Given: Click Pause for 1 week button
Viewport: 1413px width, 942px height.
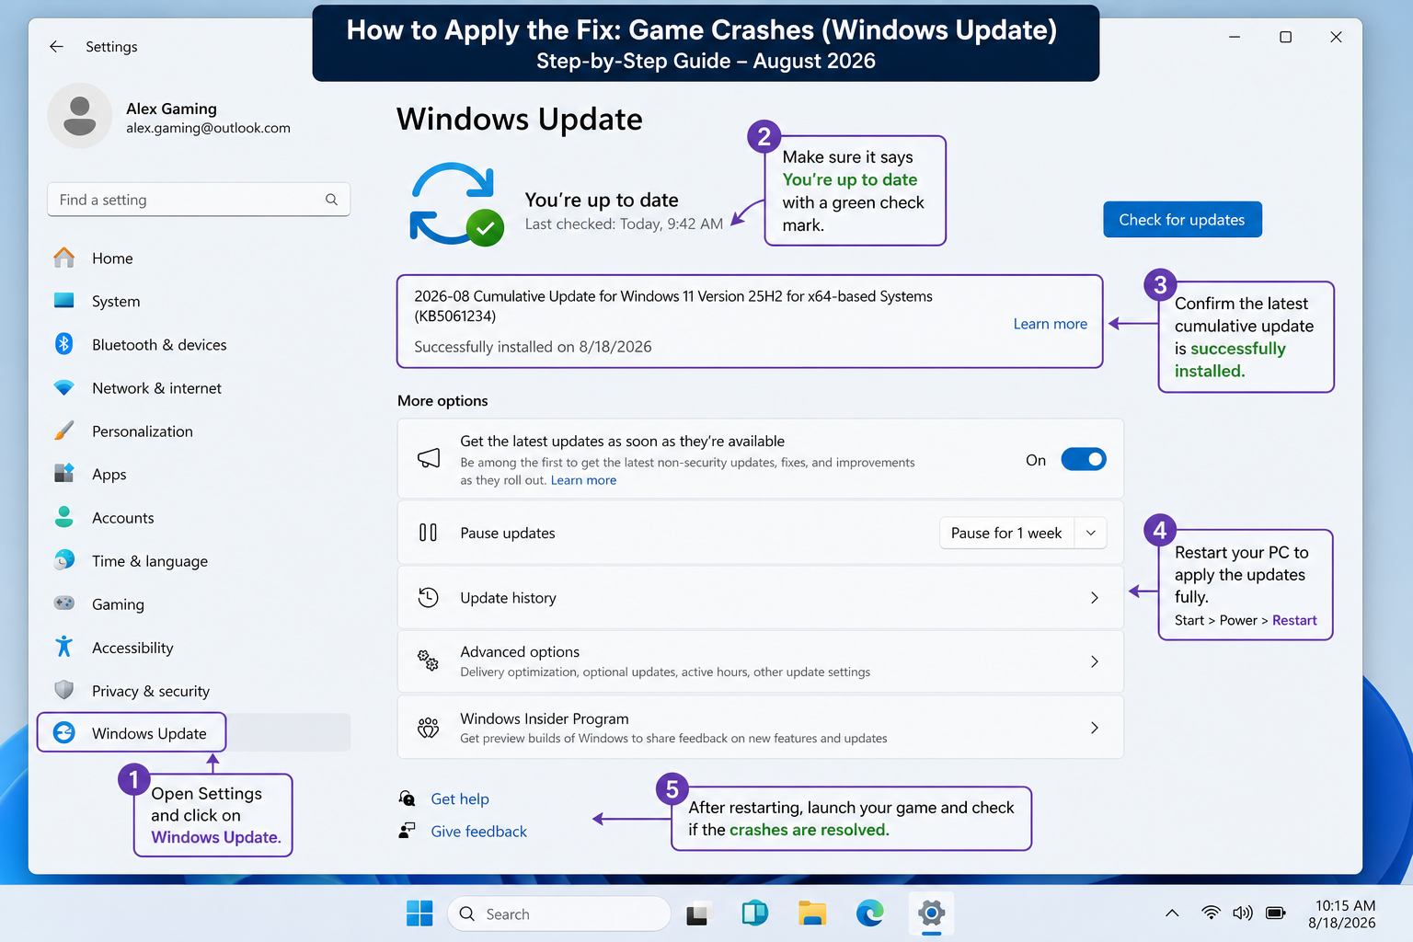Looking at the screenshot, I should (x=1006, y=534).
